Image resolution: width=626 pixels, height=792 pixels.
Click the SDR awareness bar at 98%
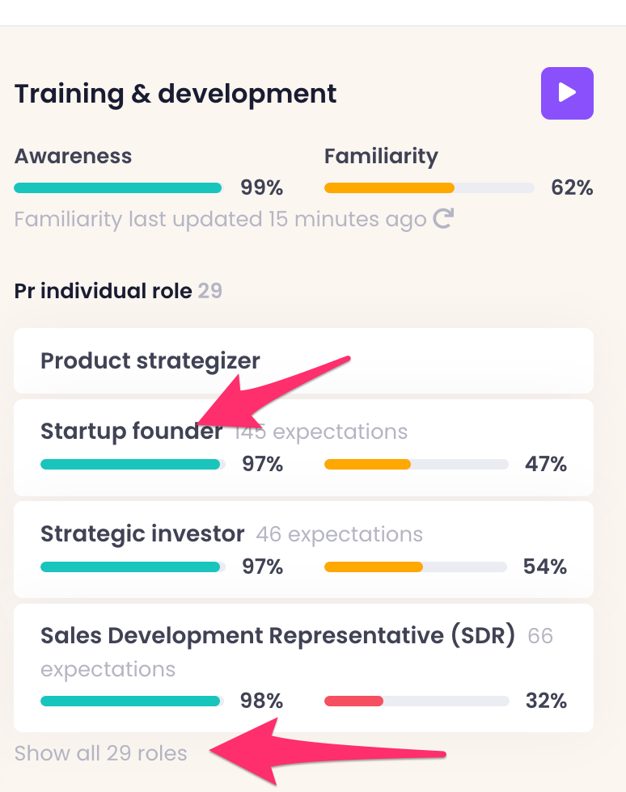click(x=132, y=701)
